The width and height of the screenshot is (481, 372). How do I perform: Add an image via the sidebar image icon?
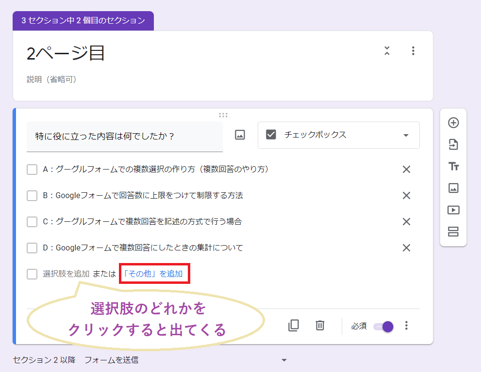point(453,188)
